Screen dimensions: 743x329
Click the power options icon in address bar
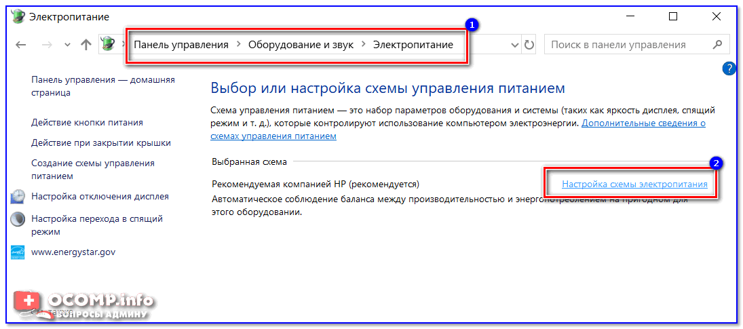coord(108,45)
